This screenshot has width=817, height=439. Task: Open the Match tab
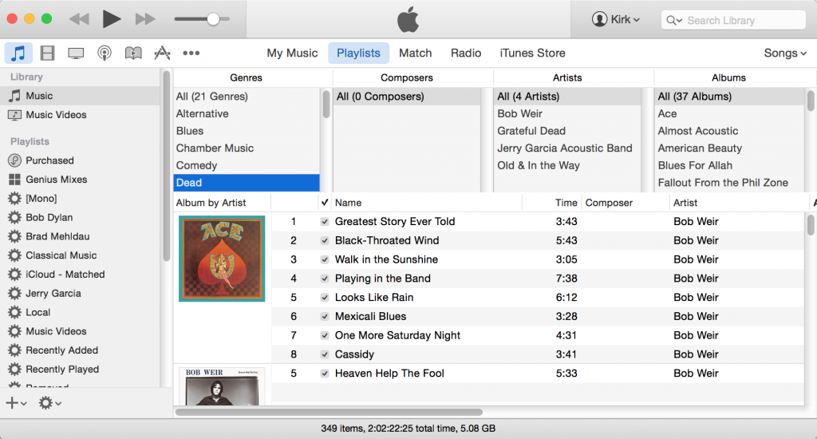[415, 53]
